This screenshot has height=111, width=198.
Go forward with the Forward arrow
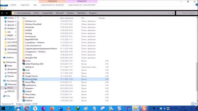(x=6, y=13)
